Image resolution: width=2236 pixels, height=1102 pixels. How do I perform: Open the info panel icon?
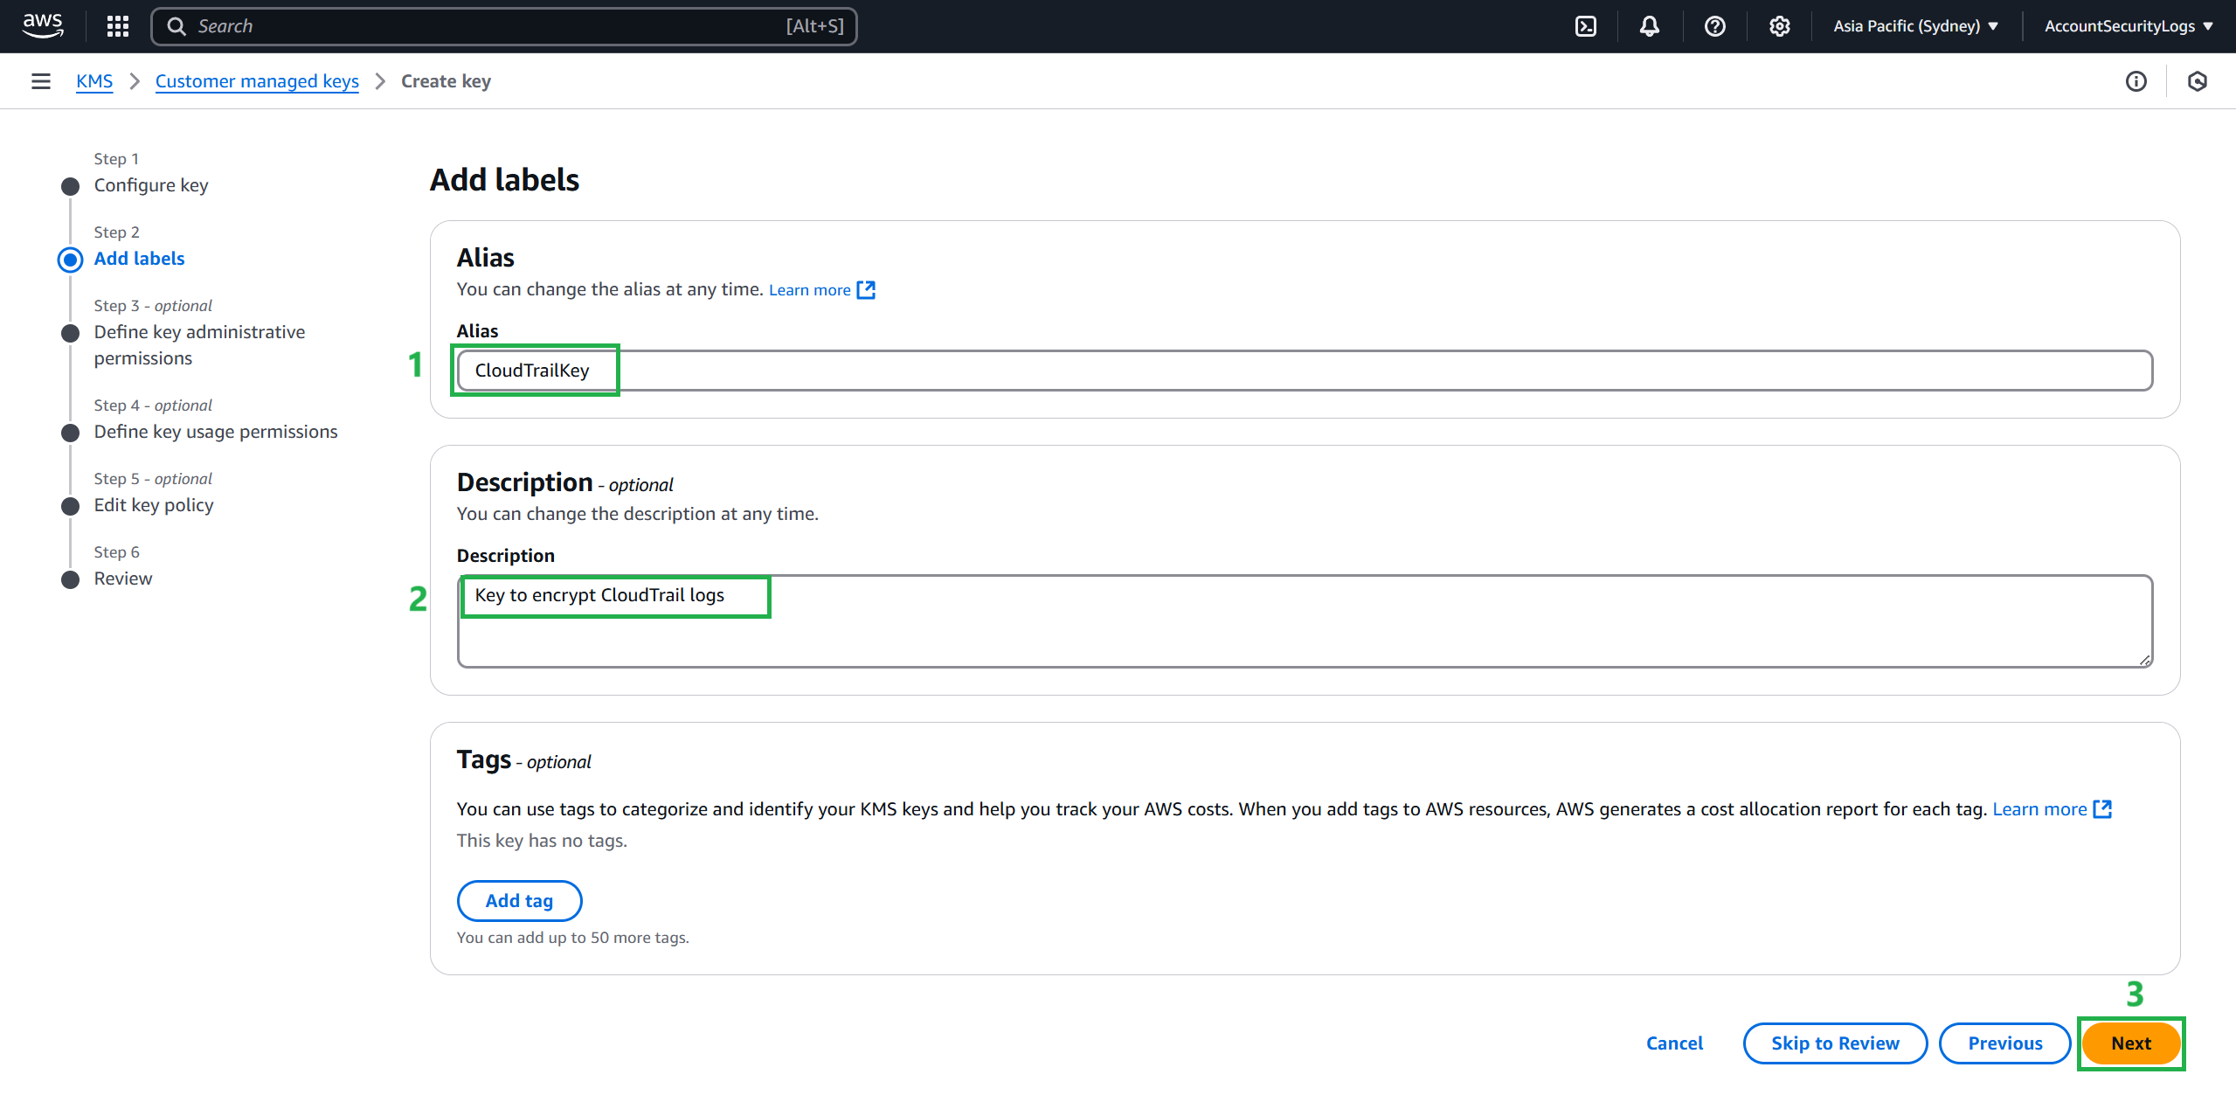pos(2136,81)
